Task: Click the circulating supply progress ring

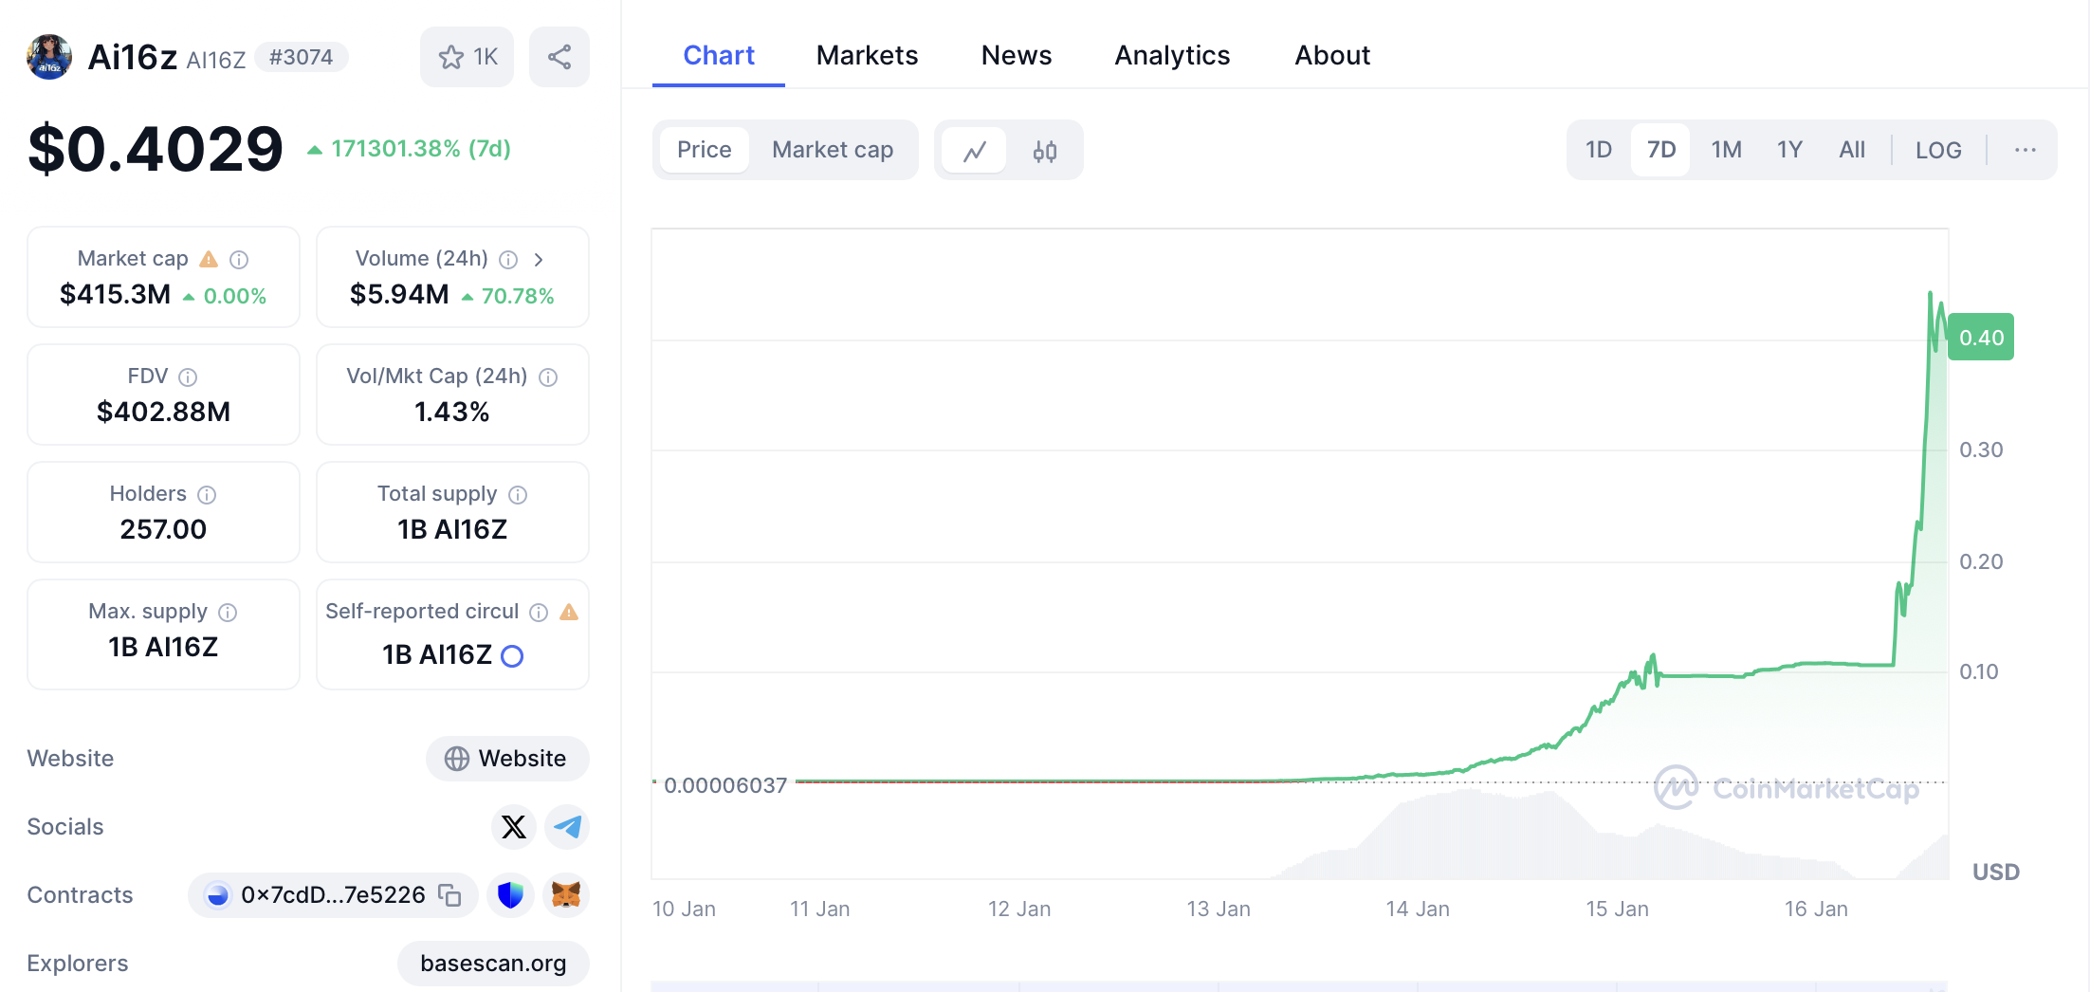Action: (512, 655)
